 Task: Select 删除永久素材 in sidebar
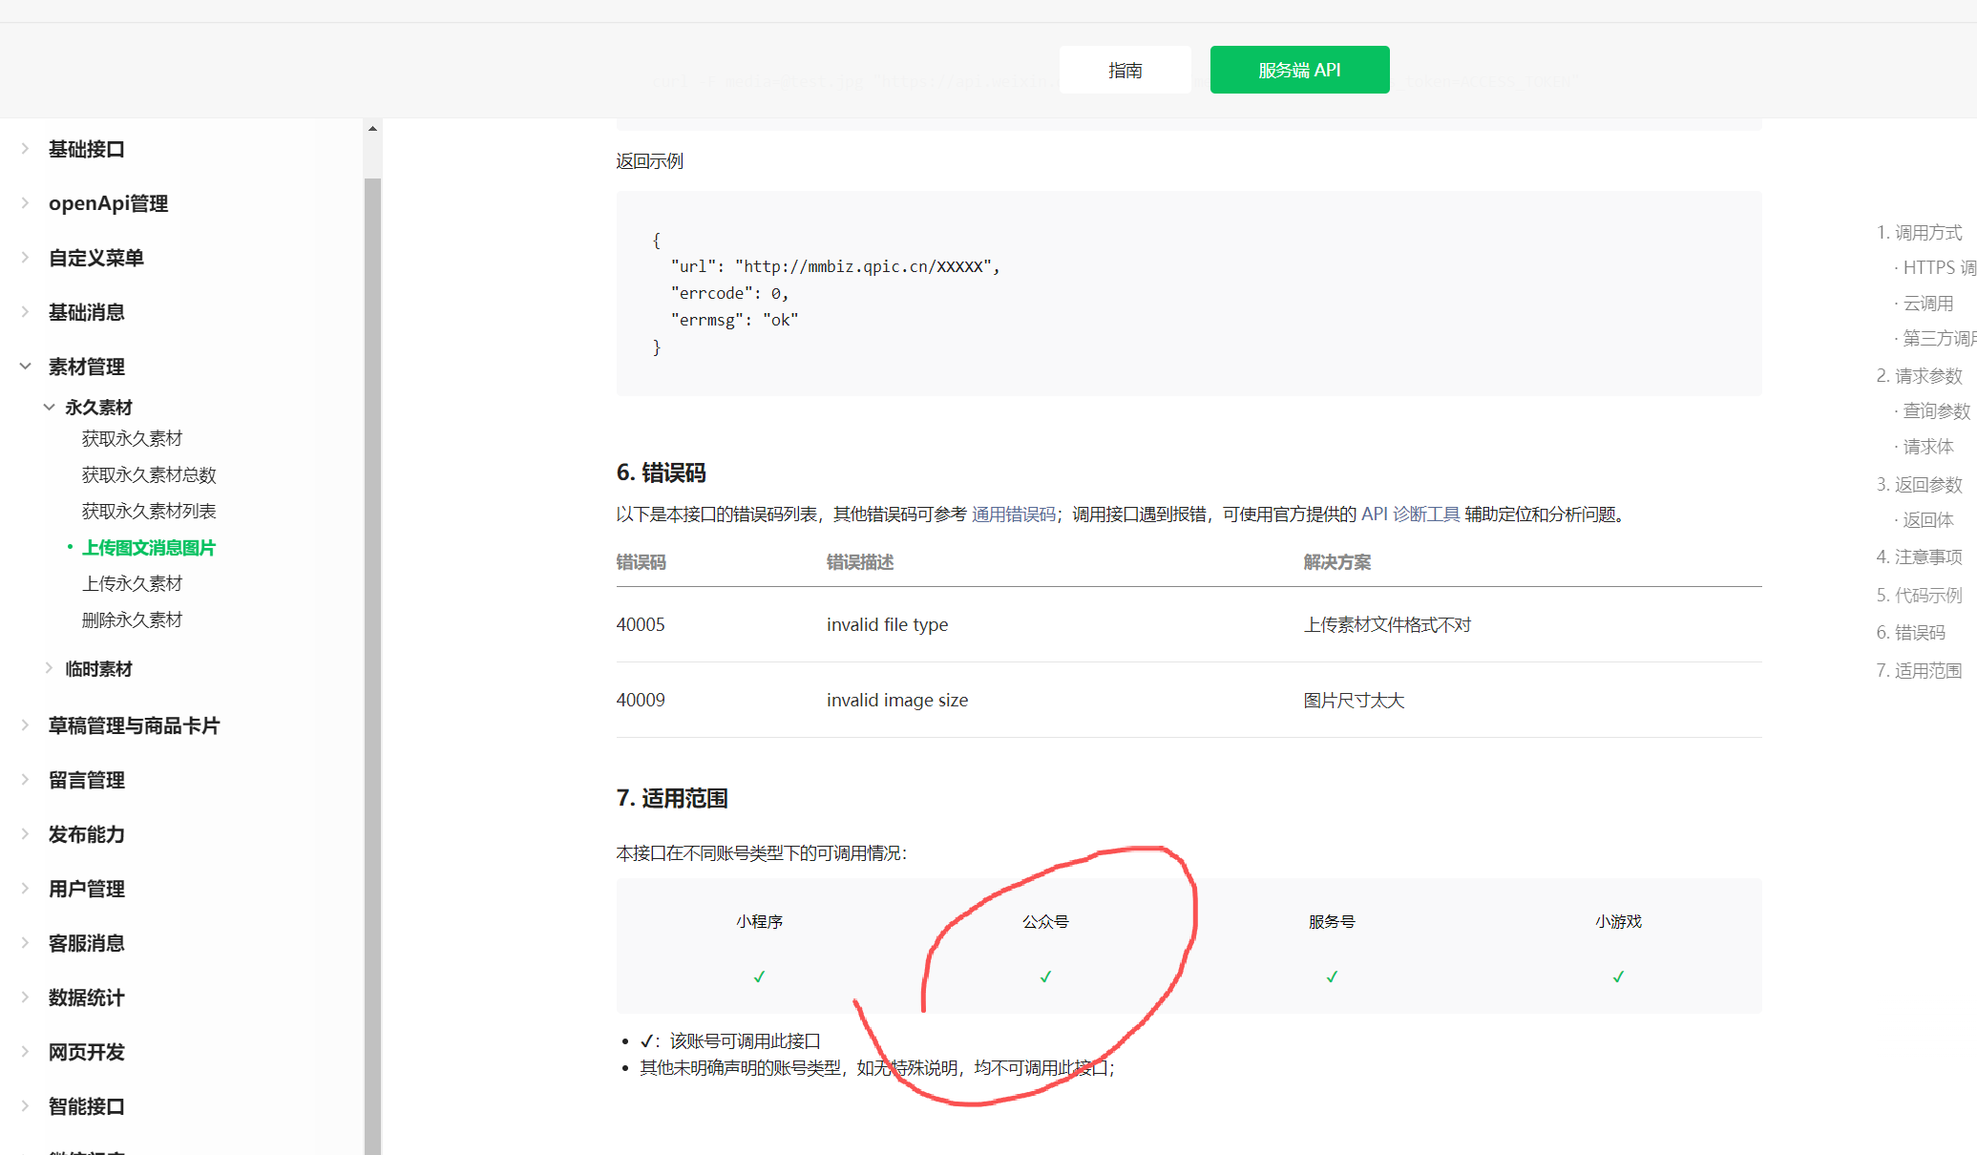132,620
